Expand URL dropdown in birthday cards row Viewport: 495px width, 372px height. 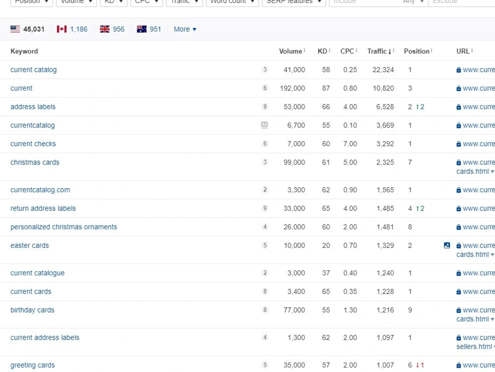click(x=492, y=319)
